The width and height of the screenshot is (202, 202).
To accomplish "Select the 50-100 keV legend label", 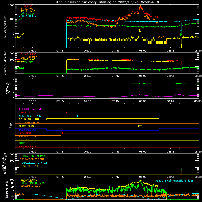I will tap(29, 16).
